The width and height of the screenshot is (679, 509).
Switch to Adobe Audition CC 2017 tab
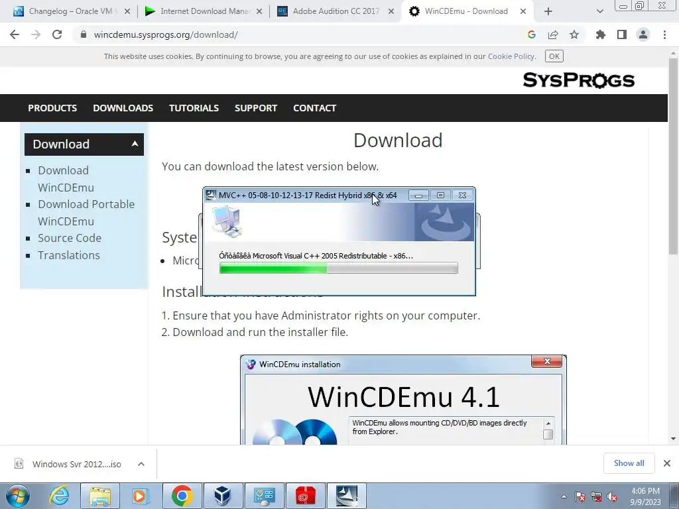[336, 11]
